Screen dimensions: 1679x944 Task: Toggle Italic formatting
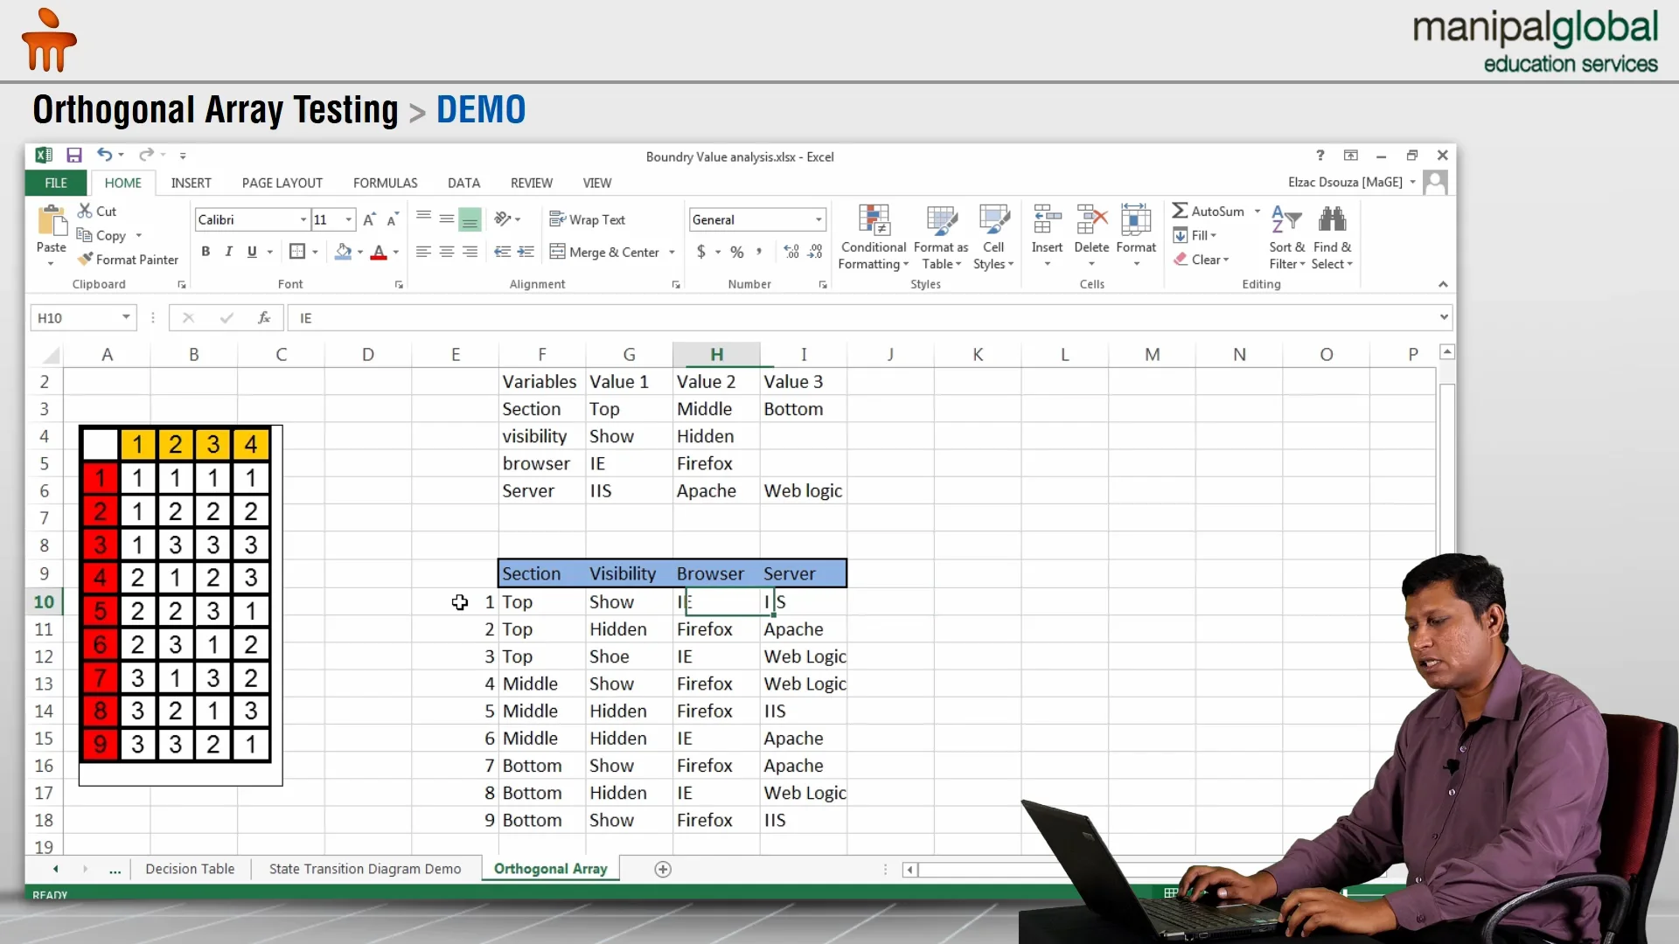(228, 252)
